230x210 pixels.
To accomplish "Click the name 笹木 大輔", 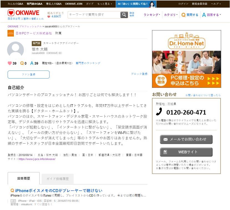I will (x=40, y=49).
